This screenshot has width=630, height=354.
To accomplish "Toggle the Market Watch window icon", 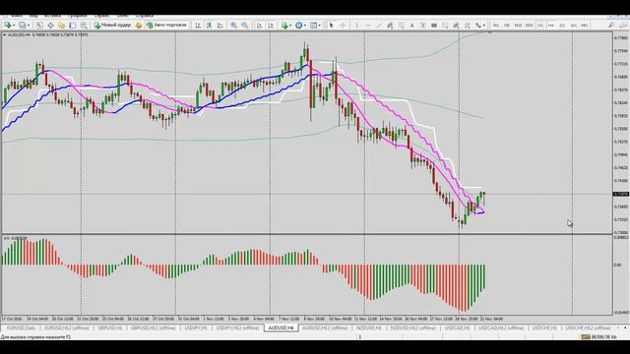I will tap(39, 26).
